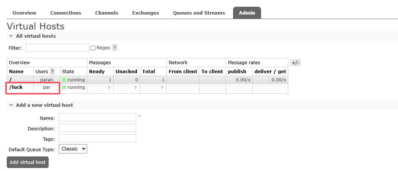Open the /luck virtual host link
The height and width of the screenshot is (171, 398).
click(x=16, y=87)
